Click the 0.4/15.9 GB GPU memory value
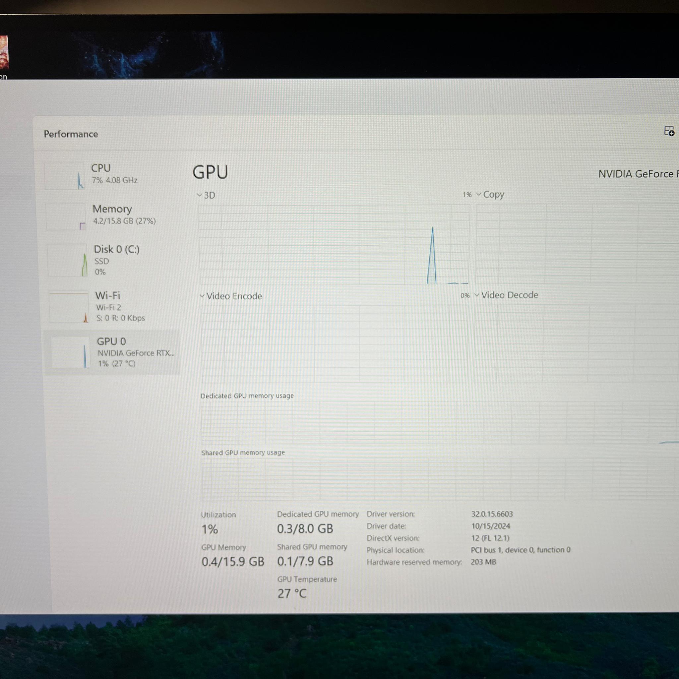679x679 pixels. [233, 561]
